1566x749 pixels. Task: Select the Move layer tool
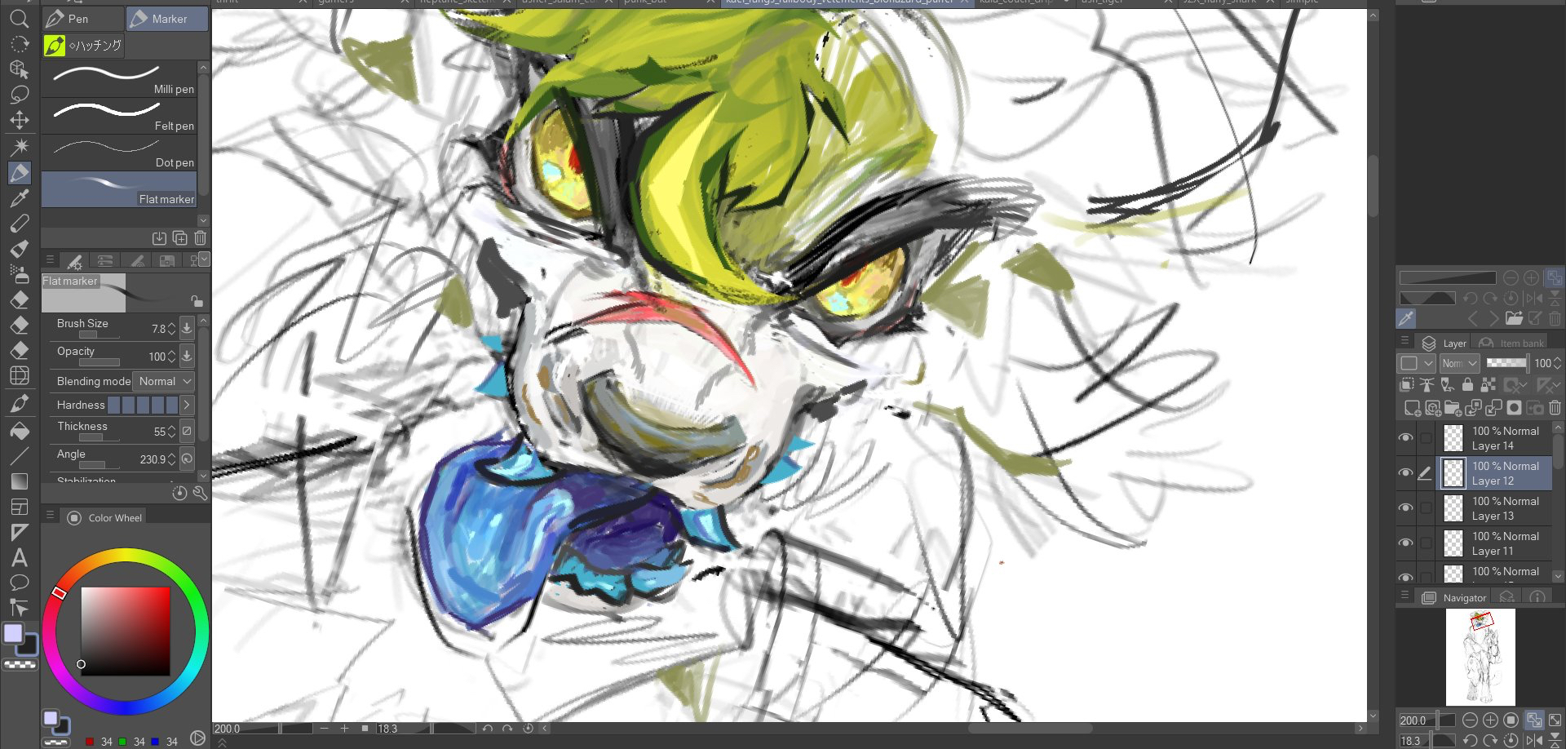coord(19,121)
